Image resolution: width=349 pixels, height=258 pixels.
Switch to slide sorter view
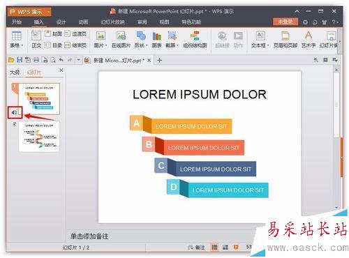point(225,247)
